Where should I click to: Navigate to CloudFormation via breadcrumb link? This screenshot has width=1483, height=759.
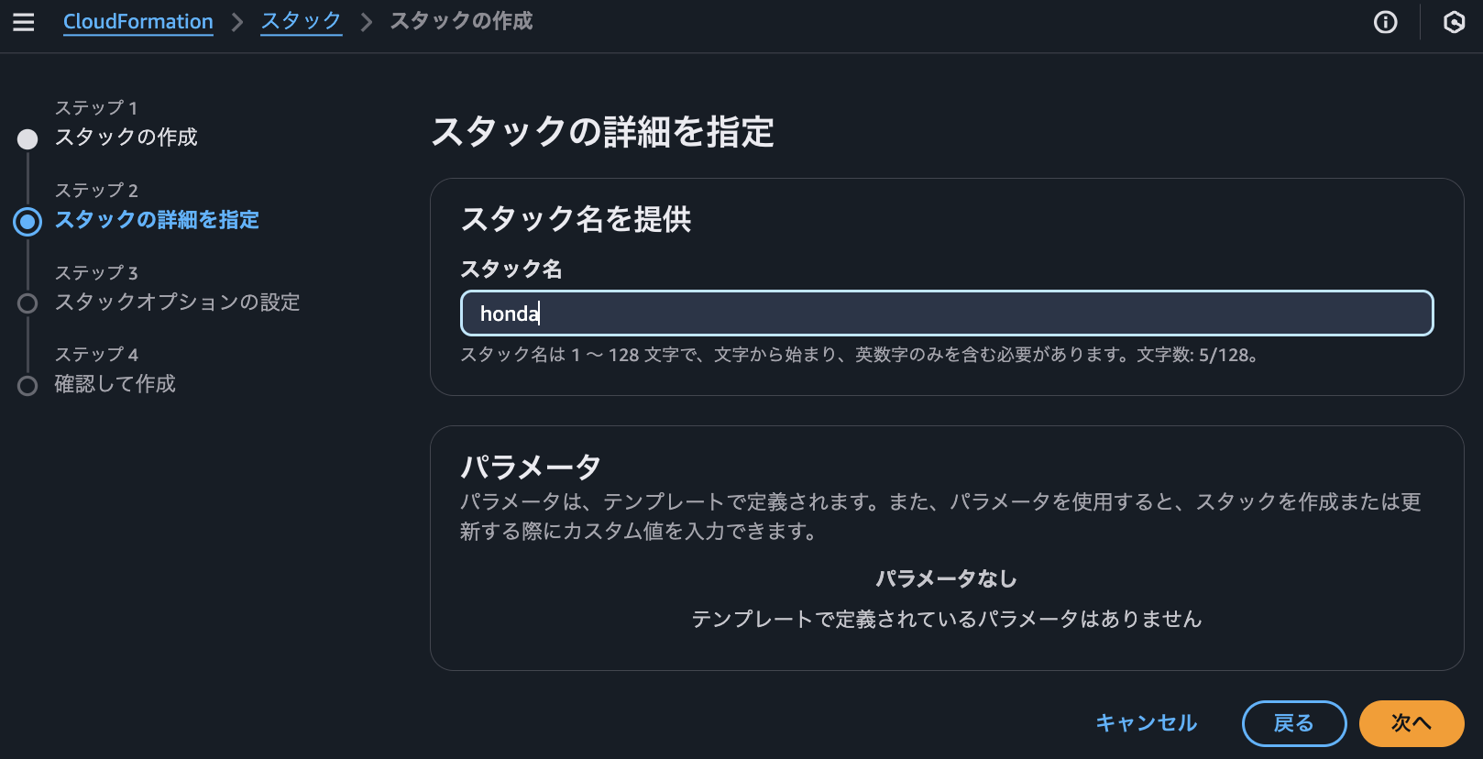pyautogui.click(x=137, y=22)
